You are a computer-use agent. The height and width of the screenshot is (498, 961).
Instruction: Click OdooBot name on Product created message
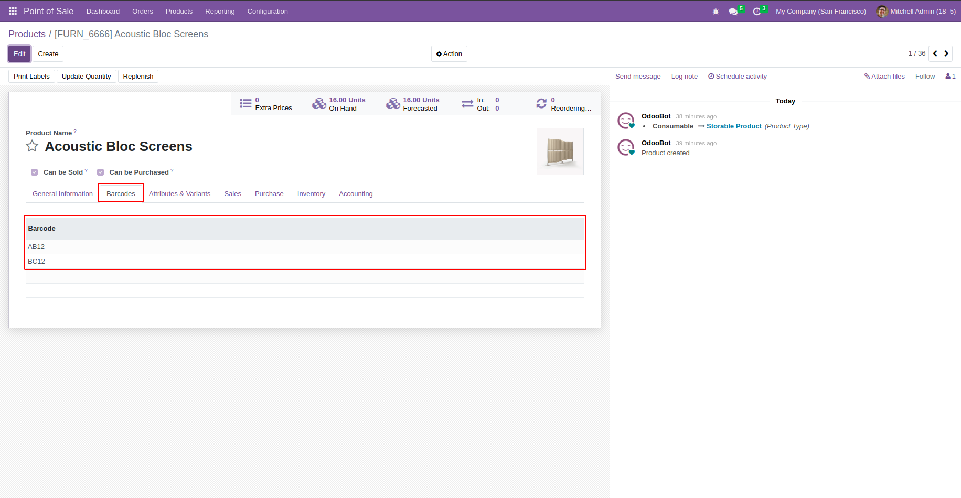pyautogui.click(x=656, y=143)
